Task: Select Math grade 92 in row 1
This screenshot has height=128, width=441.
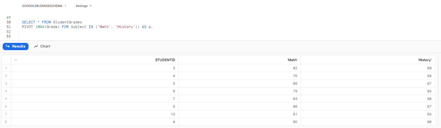Action: (x=239, y=68)
